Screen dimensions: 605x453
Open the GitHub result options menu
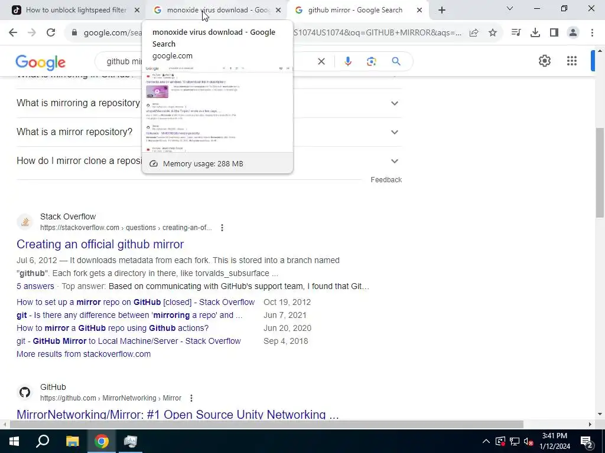point(191,398)
